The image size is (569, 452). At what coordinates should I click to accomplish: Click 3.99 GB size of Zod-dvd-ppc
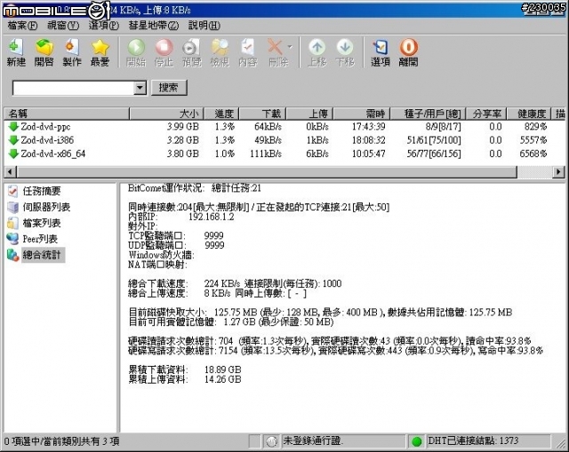coord(183,126)
